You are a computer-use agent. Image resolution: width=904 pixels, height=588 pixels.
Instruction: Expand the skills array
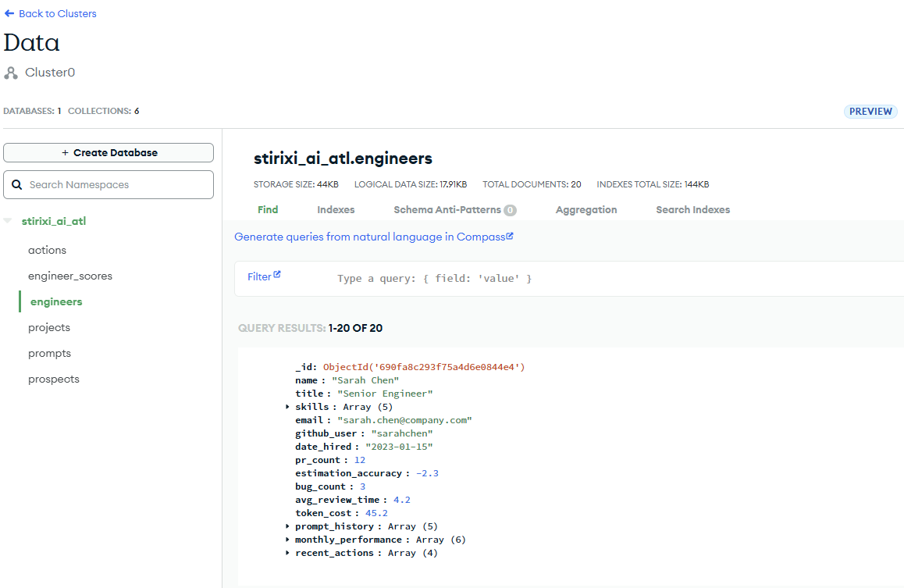[288, 407]
